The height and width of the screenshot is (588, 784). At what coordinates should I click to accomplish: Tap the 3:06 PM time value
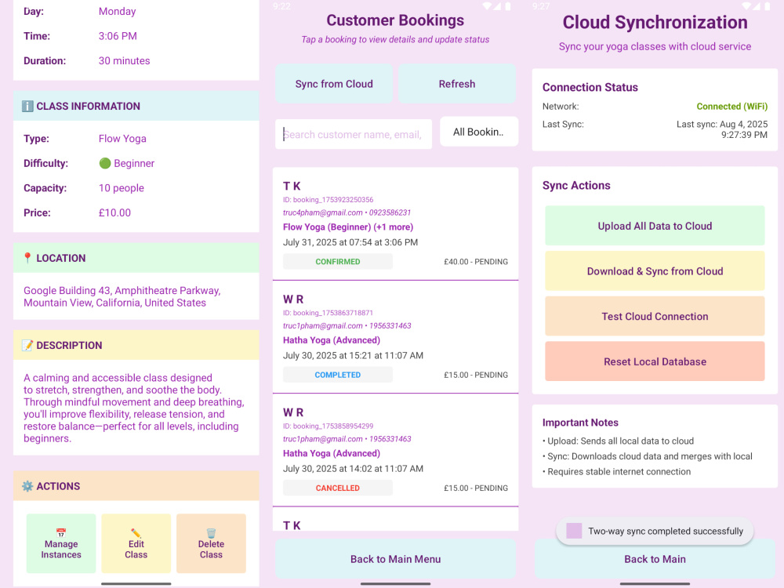tap(118, 36)
